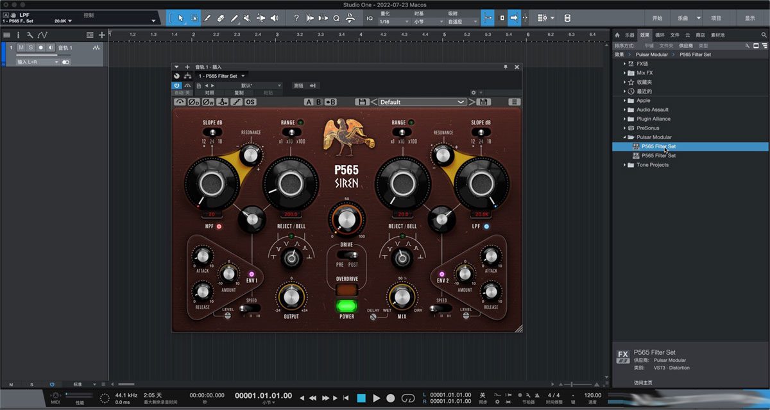770x410 pixels.
Task: Open plugin settings gear icon
Action: click(x=474, y=93)
